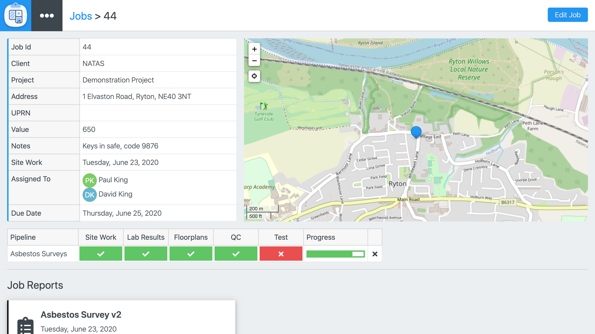Click the locate-me crosshair on the map
Screen dimensions: 595x334
[254, 76]
